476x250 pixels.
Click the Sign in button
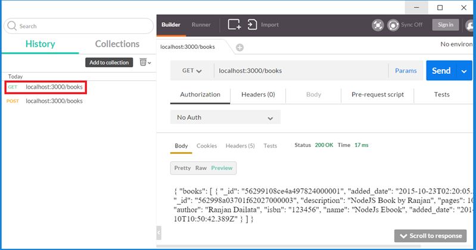(x=446, y=25)
